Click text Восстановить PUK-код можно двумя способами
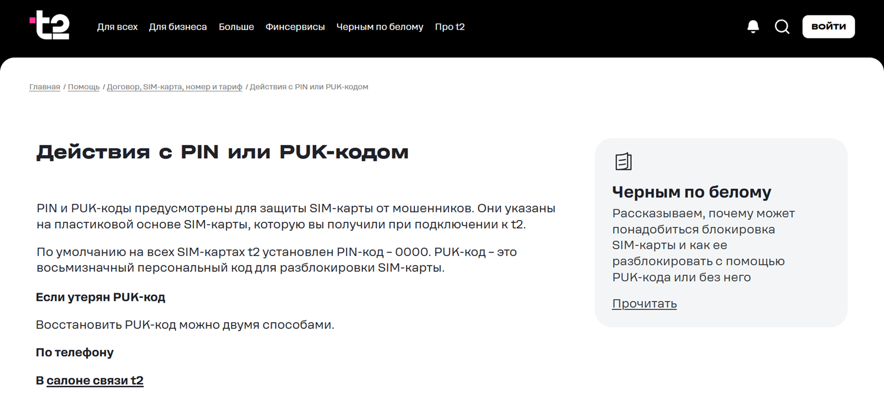884x407 pixels. [185, 325]
